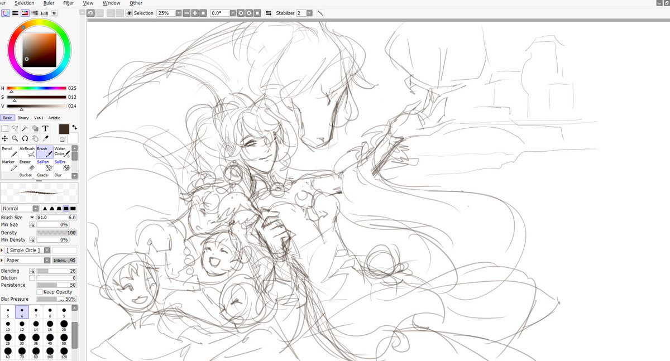Choose the WaterColor tool
The height and width of the screenshot is (361, 670).
click(61, 152)
